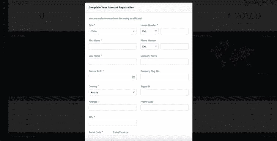
Task: Click the Company Reg. No. field
Action: (164, 77)
